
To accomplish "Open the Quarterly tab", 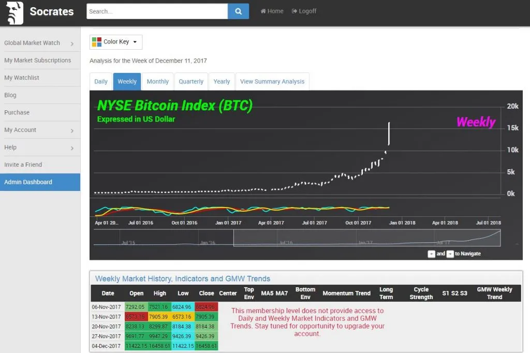I will click(x=191, y=82).
